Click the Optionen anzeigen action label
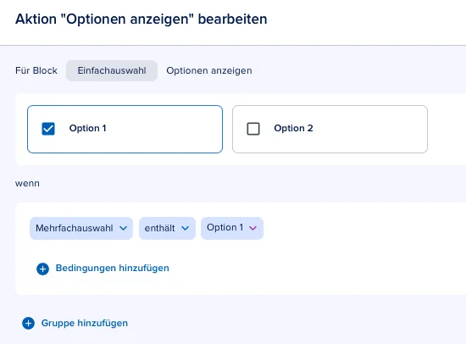466x344 pixels. click(x=209, y=71)
